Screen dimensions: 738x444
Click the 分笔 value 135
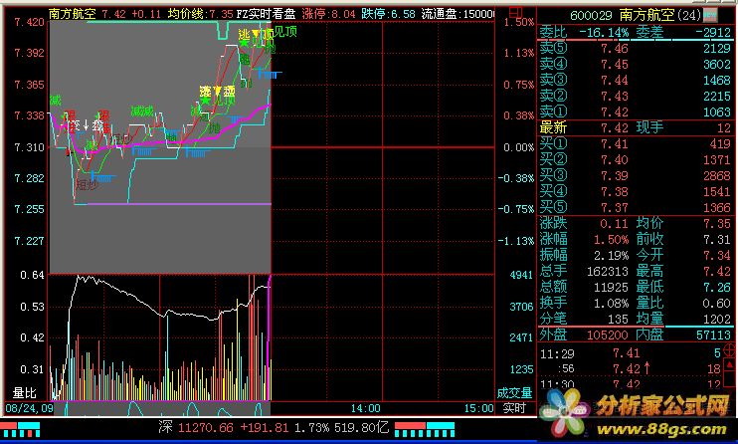click(x=618, y=320)
